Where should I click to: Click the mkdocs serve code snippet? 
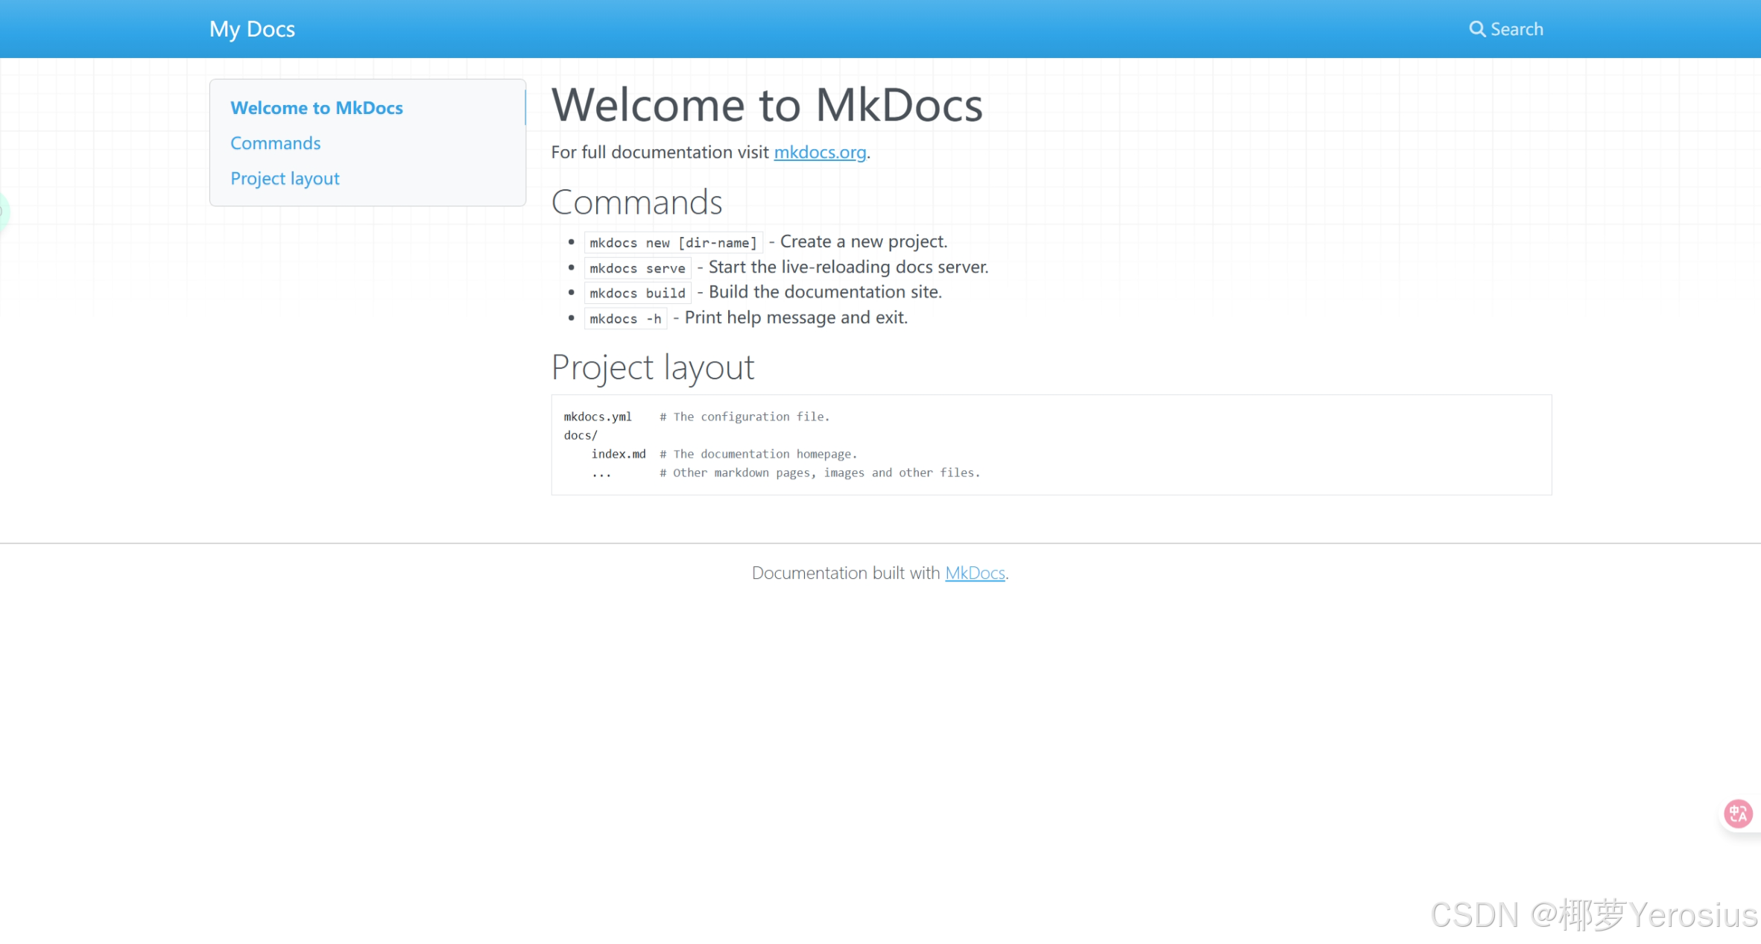pyautogui.click(x=636, y=268)
